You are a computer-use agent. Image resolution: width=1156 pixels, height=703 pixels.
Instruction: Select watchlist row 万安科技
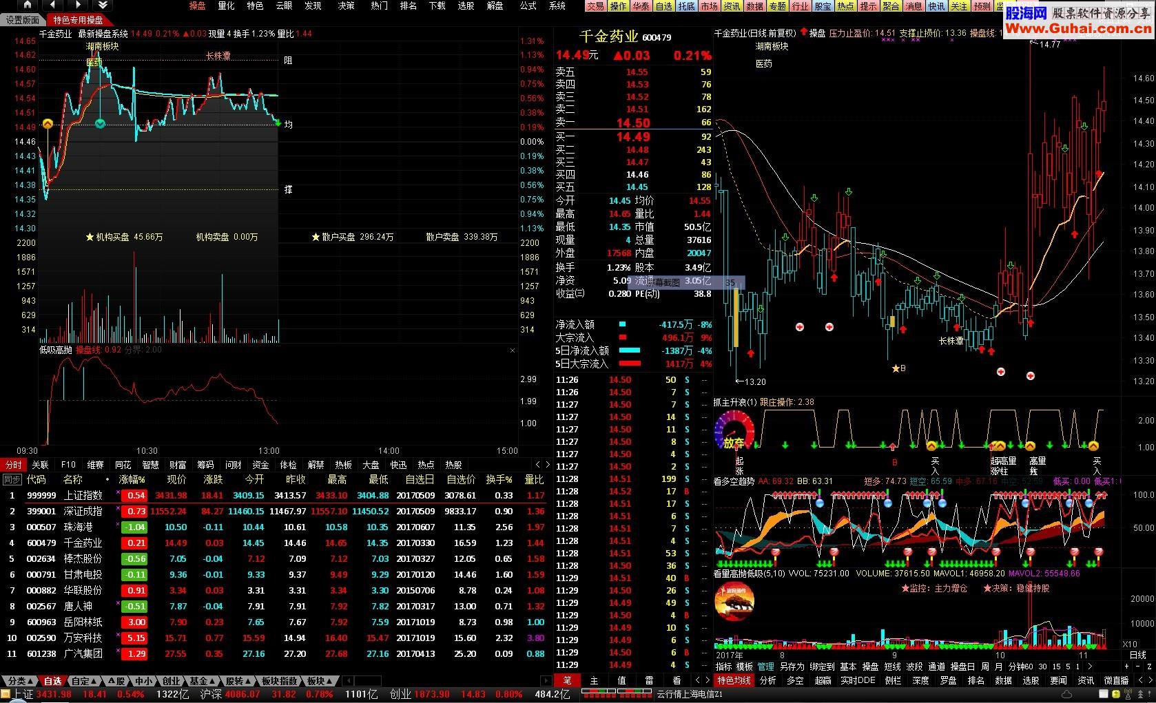(x=276, y=638)
